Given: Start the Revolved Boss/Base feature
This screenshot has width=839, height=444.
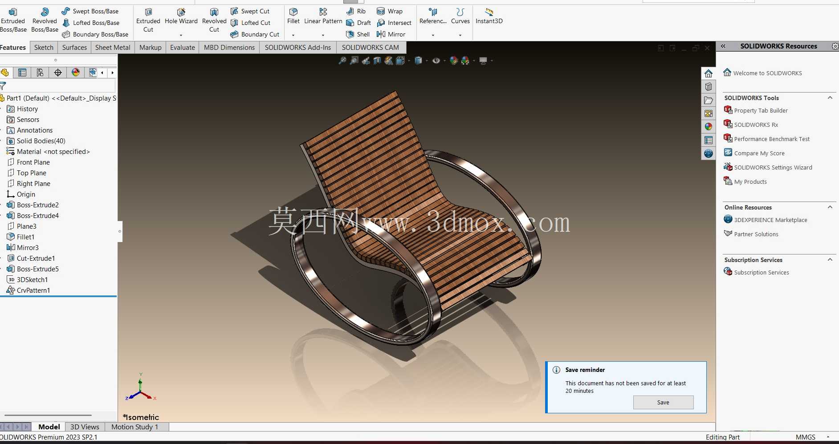Looking at the screenshot, I should 45,20.
